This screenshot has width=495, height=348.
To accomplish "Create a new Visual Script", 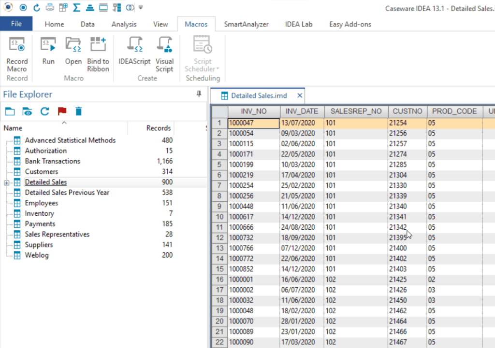I will [x=164, y=55].
